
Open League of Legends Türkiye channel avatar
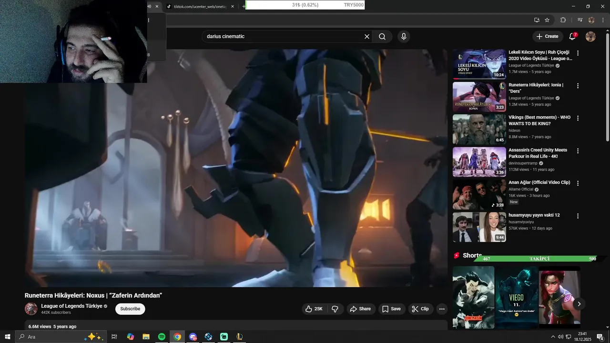tap(31, 309)
